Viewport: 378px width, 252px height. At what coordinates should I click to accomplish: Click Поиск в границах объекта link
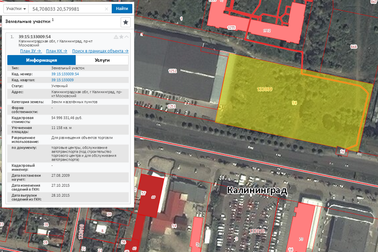click(100, 51)
